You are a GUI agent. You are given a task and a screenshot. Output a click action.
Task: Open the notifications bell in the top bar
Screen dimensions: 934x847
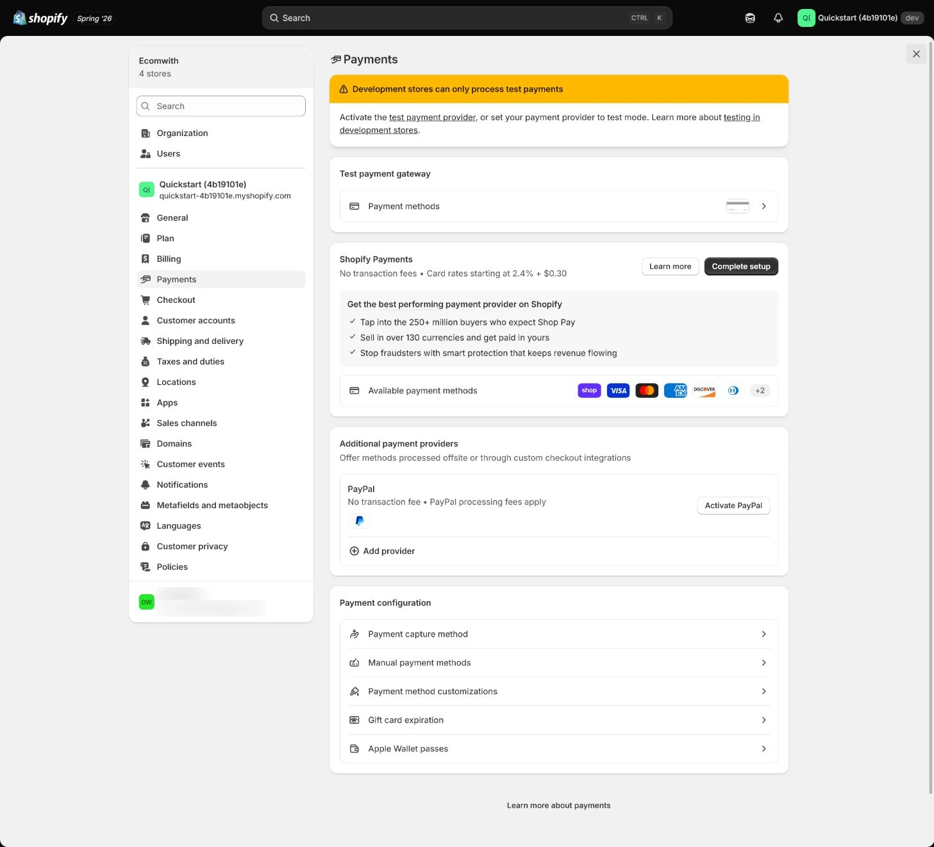click(778, 18)
